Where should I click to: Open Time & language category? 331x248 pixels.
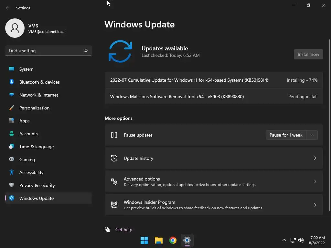pos(48,146)
